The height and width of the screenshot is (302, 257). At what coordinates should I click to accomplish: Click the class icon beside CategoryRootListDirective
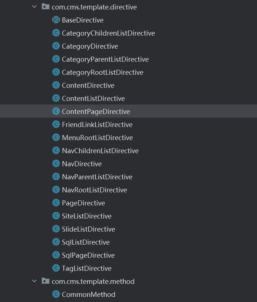click(56, 72)
